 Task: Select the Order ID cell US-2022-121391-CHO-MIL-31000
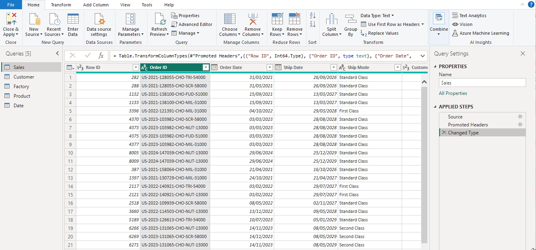coord(175,111)
